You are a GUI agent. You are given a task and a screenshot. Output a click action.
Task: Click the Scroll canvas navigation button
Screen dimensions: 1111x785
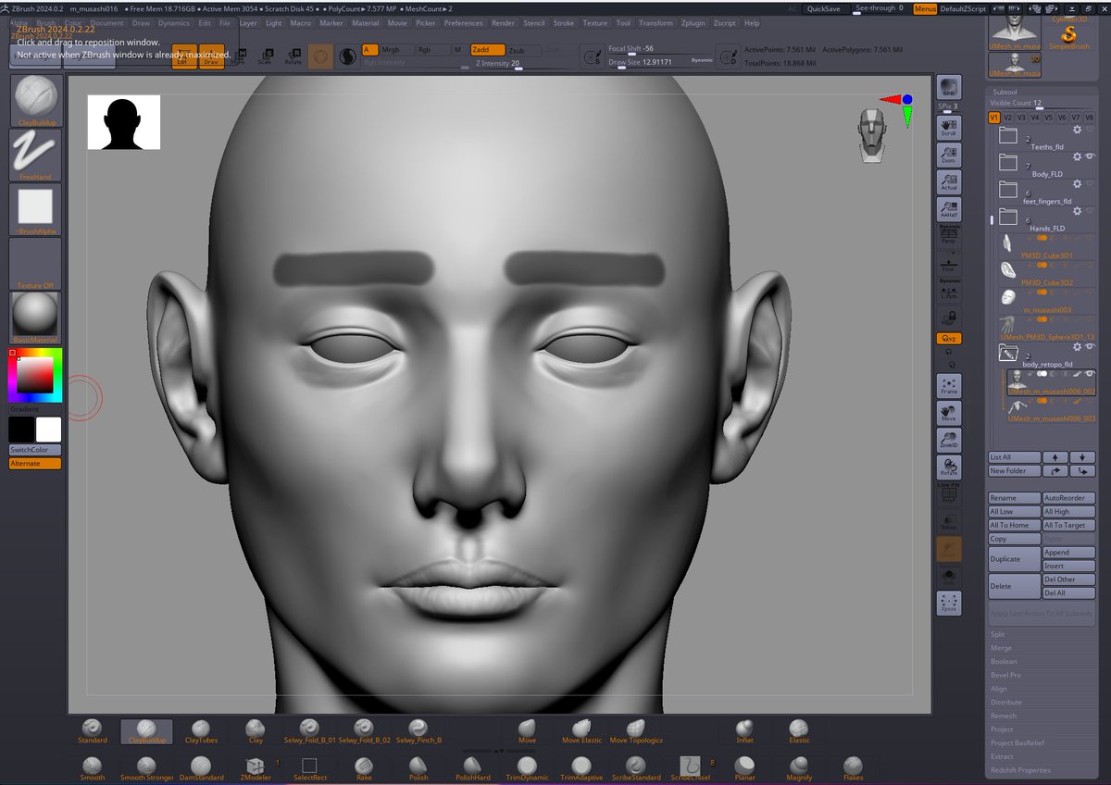click(949, 128)
